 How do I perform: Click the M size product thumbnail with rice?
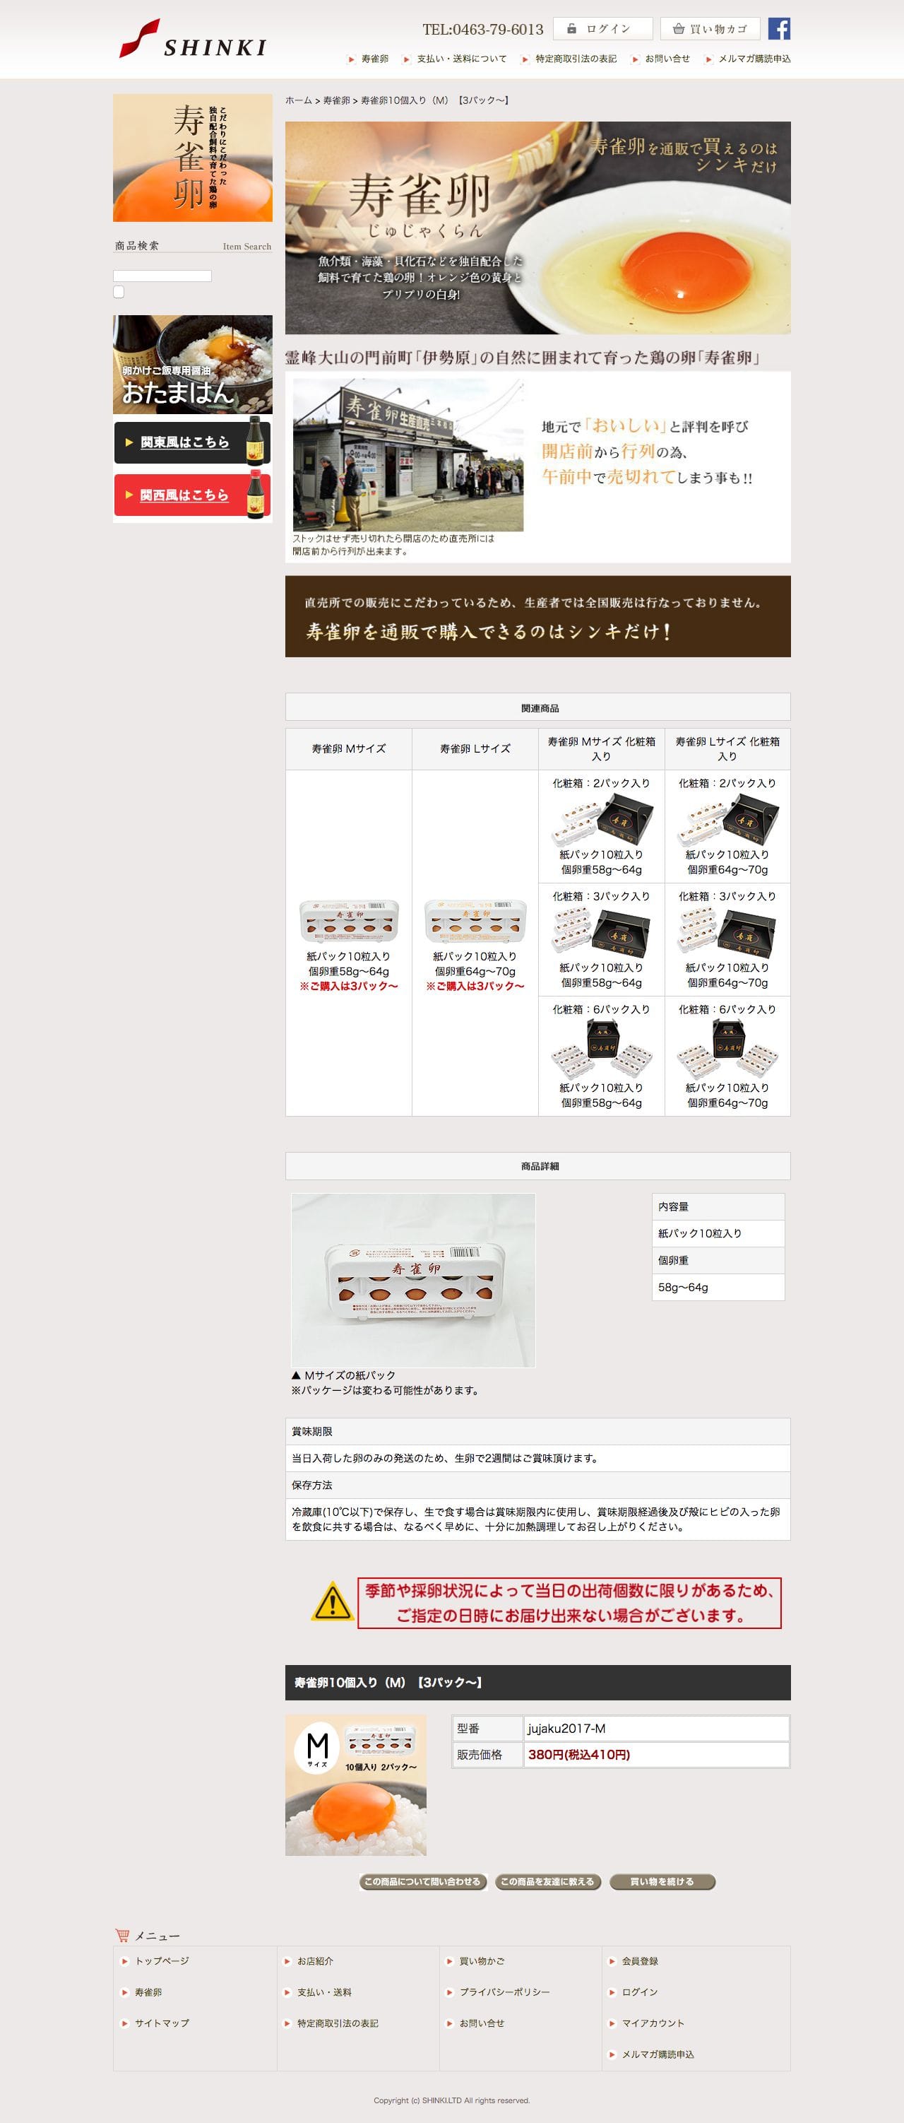(356, 1785)
